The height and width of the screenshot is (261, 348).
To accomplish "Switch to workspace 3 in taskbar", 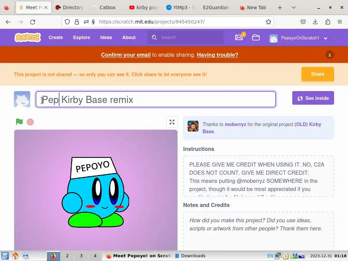I will pos(81,256).
